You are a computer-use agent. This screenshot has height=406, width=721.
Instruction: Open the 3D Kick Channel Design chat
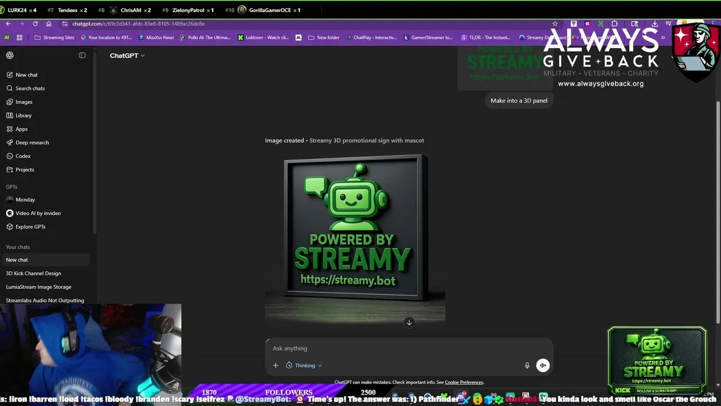pos(45,273)
